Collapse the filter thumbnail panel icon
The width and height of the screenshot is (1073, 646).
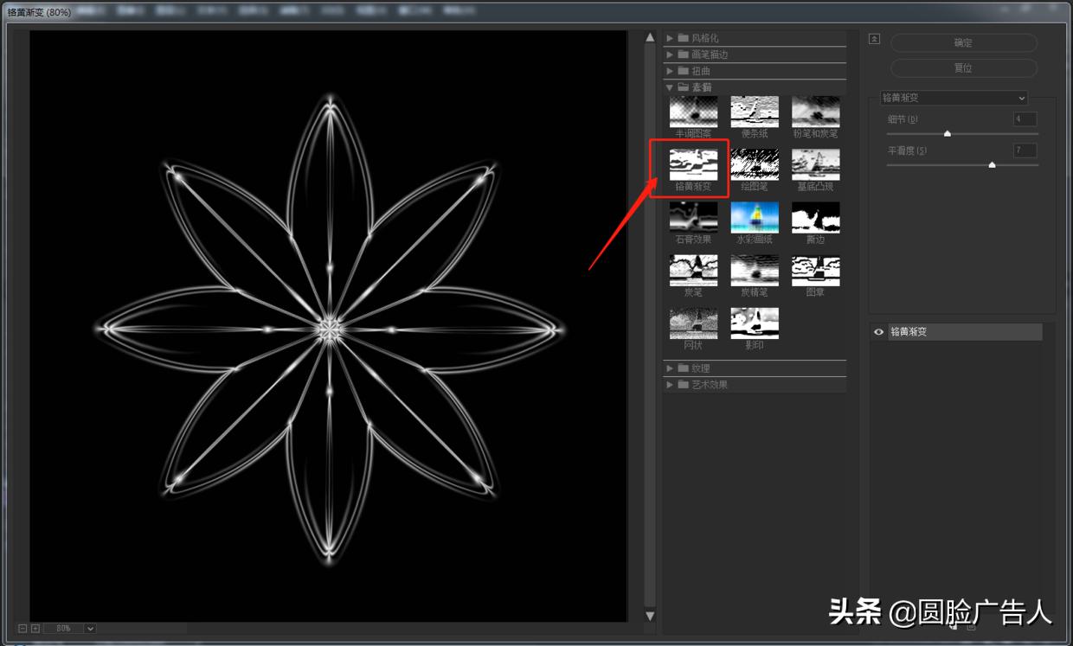874,39
